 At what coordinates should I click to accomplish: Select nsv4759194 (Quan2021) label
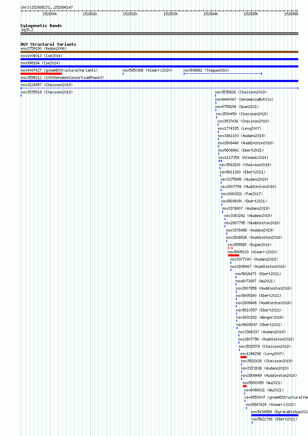coord(237,107)
